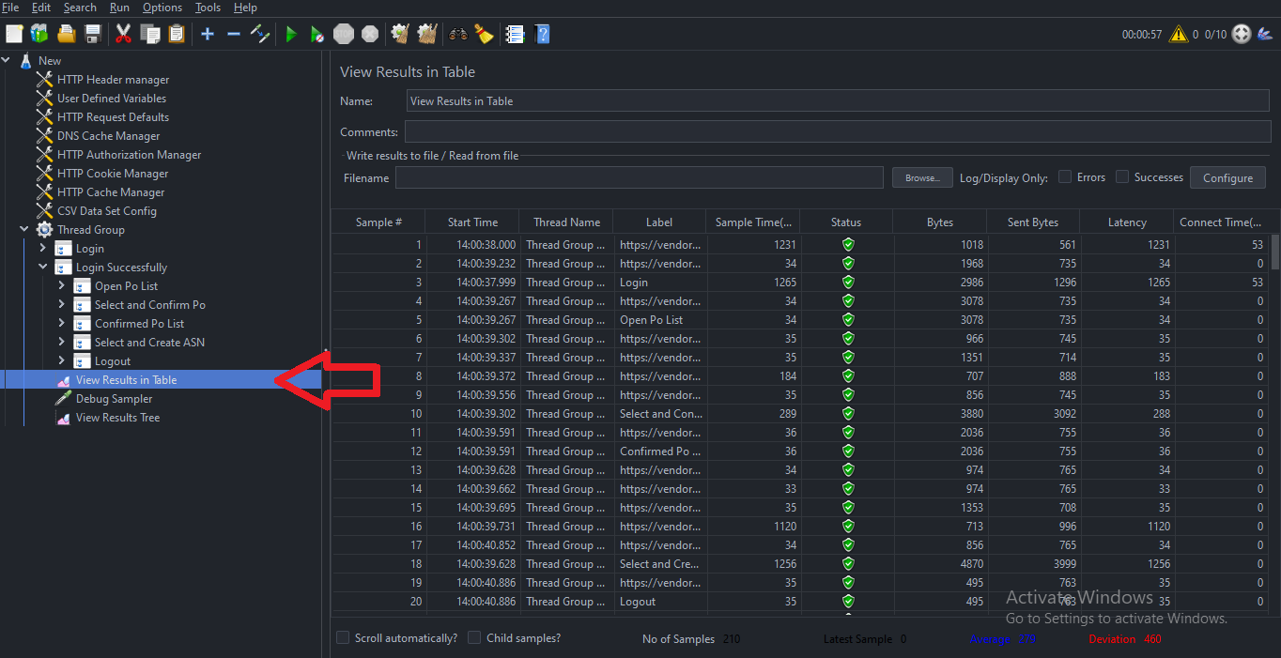
Task: Tick the Scroll automatically checkbox
Action: (343, 637)
